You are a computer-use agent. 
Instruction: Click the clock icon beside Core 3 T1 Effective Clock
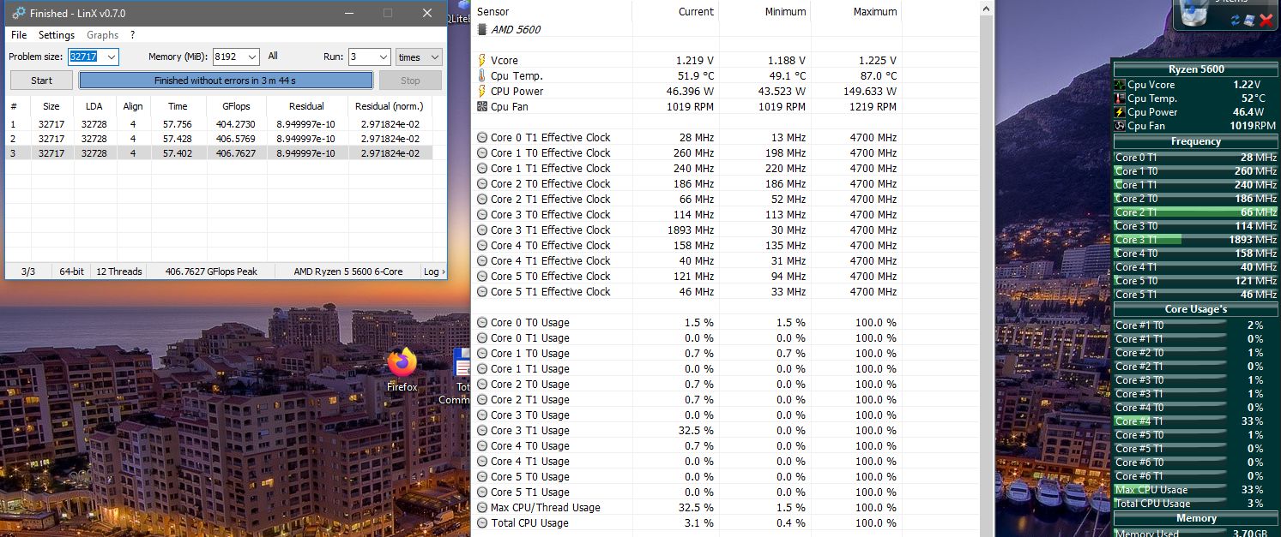[482, 230]
